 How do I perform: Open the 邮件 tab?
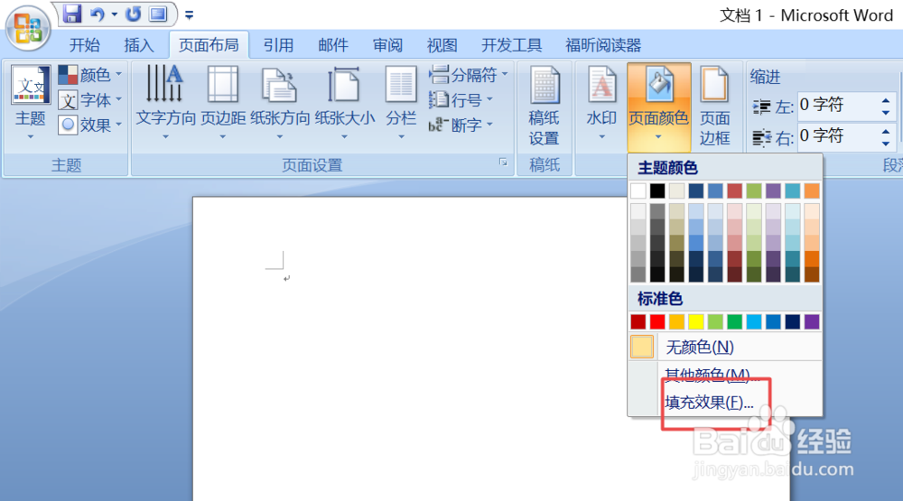point(333,45)
